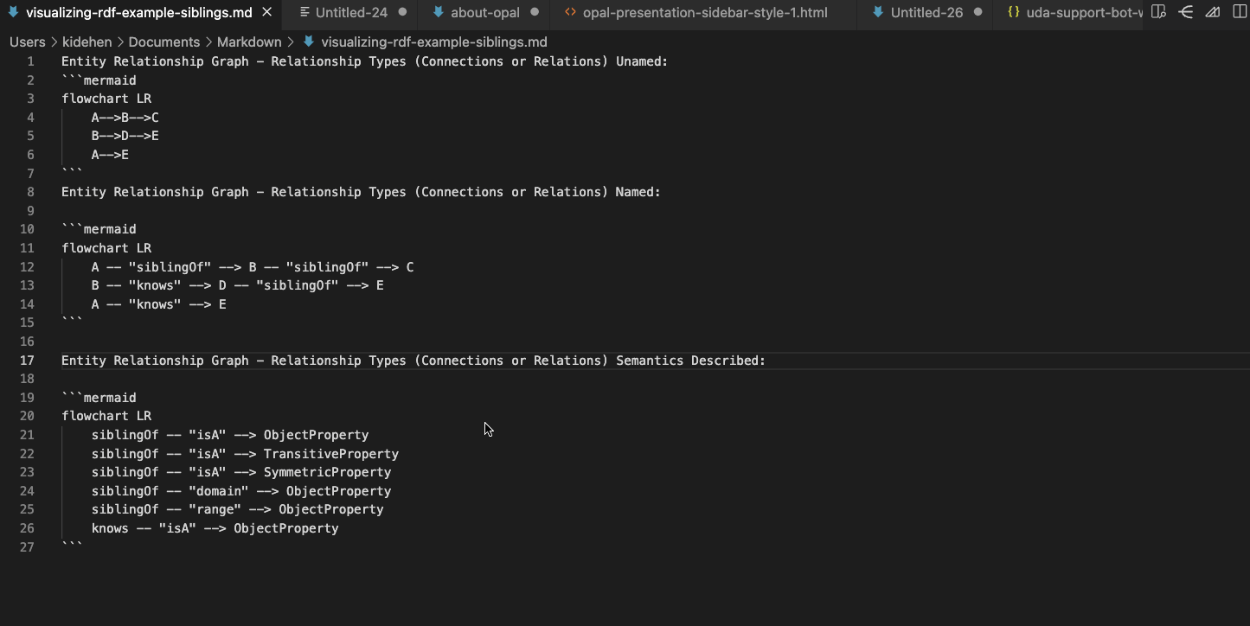This screenshot has height=626, width=1250.
Task: Switch to the Untitled-26 tab
Action: coord(926,12)
